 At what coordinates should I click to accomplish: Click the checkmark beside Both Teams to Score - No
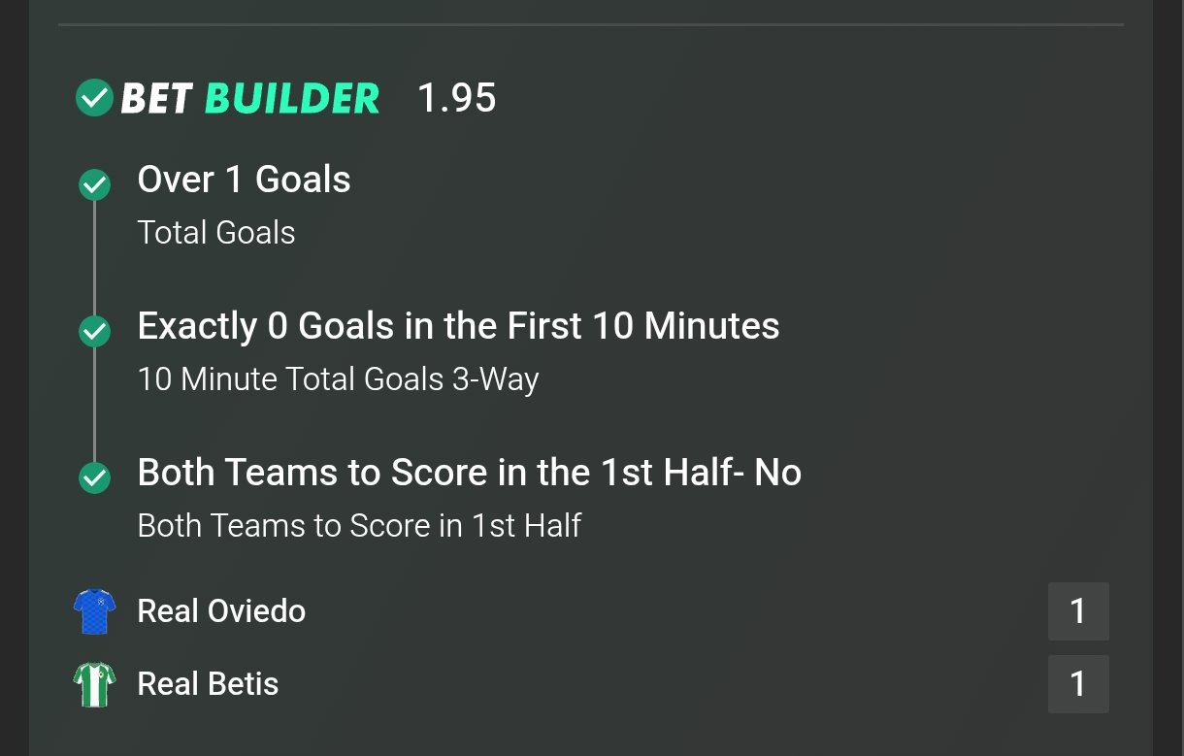(x=94, y=477)
